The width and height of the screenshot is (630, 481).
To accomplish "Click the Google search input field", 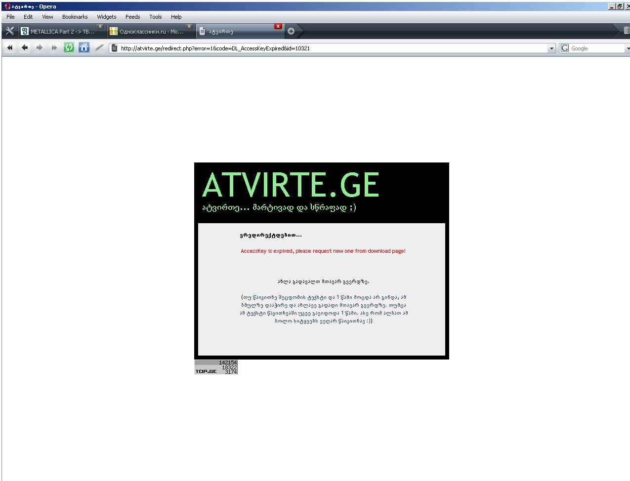I will 597,48.
